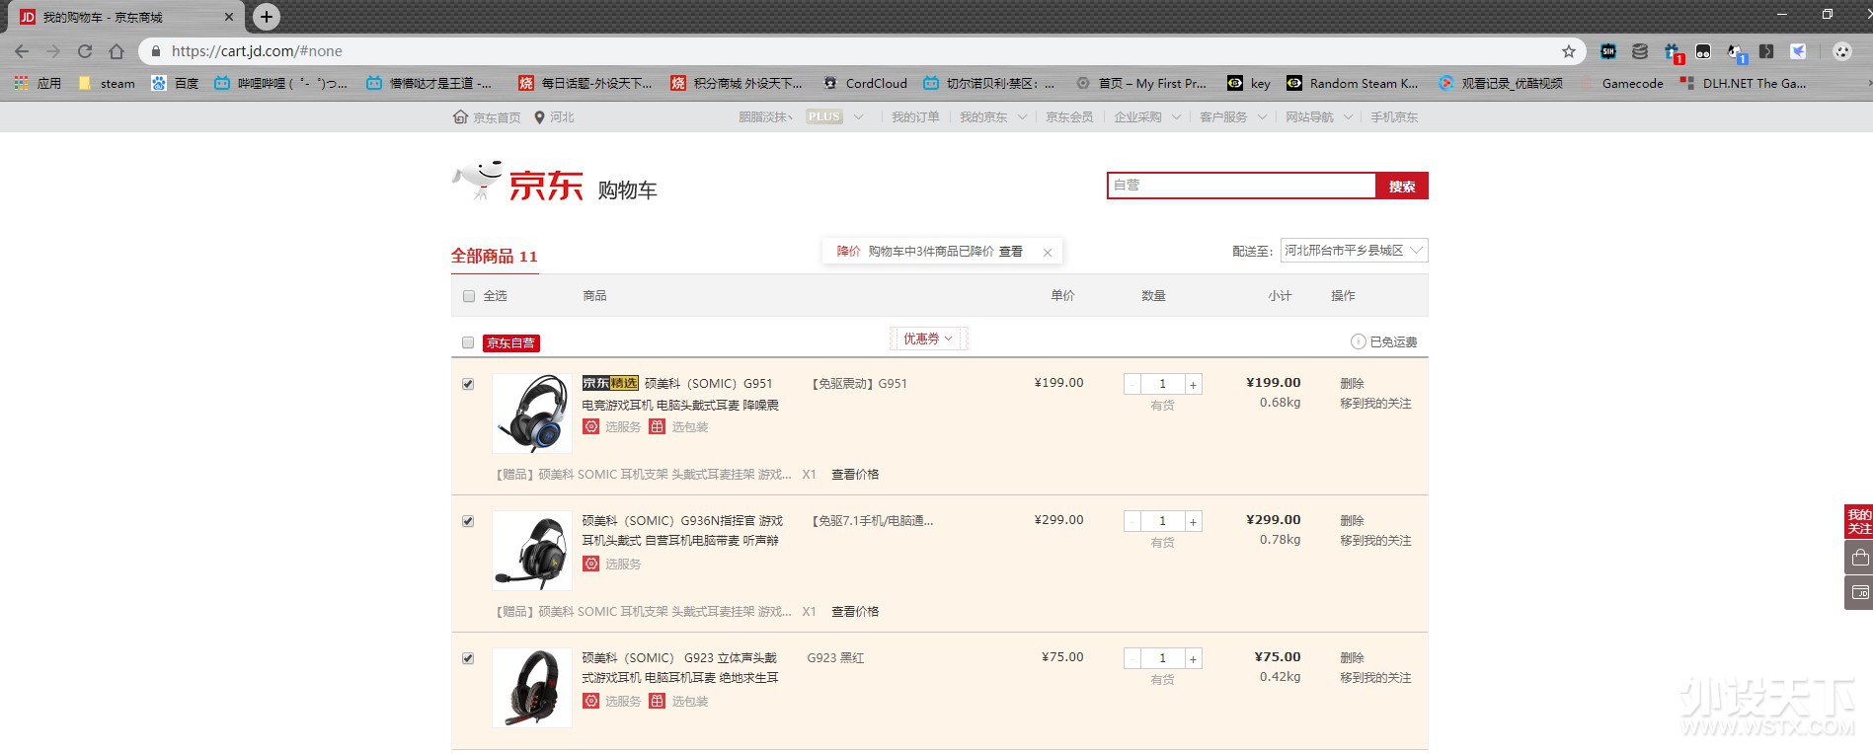Bookmark this page with the star icon
Viewport: 1873px width, 754px height.
(x=1568, y=51)
